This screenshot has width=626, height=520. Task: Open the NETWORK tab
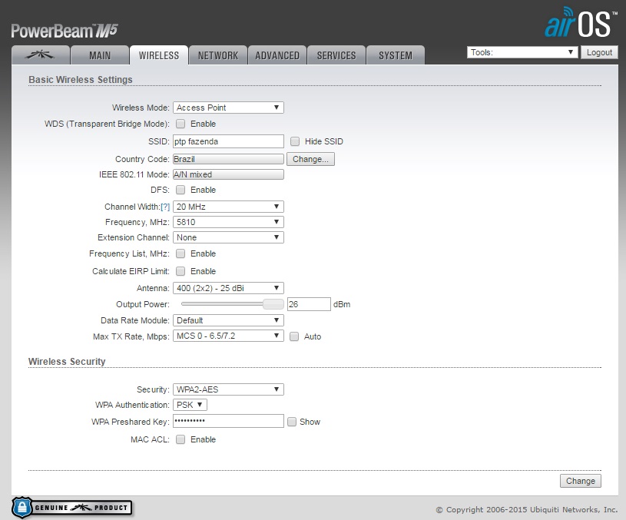click(x=218, y=55)
